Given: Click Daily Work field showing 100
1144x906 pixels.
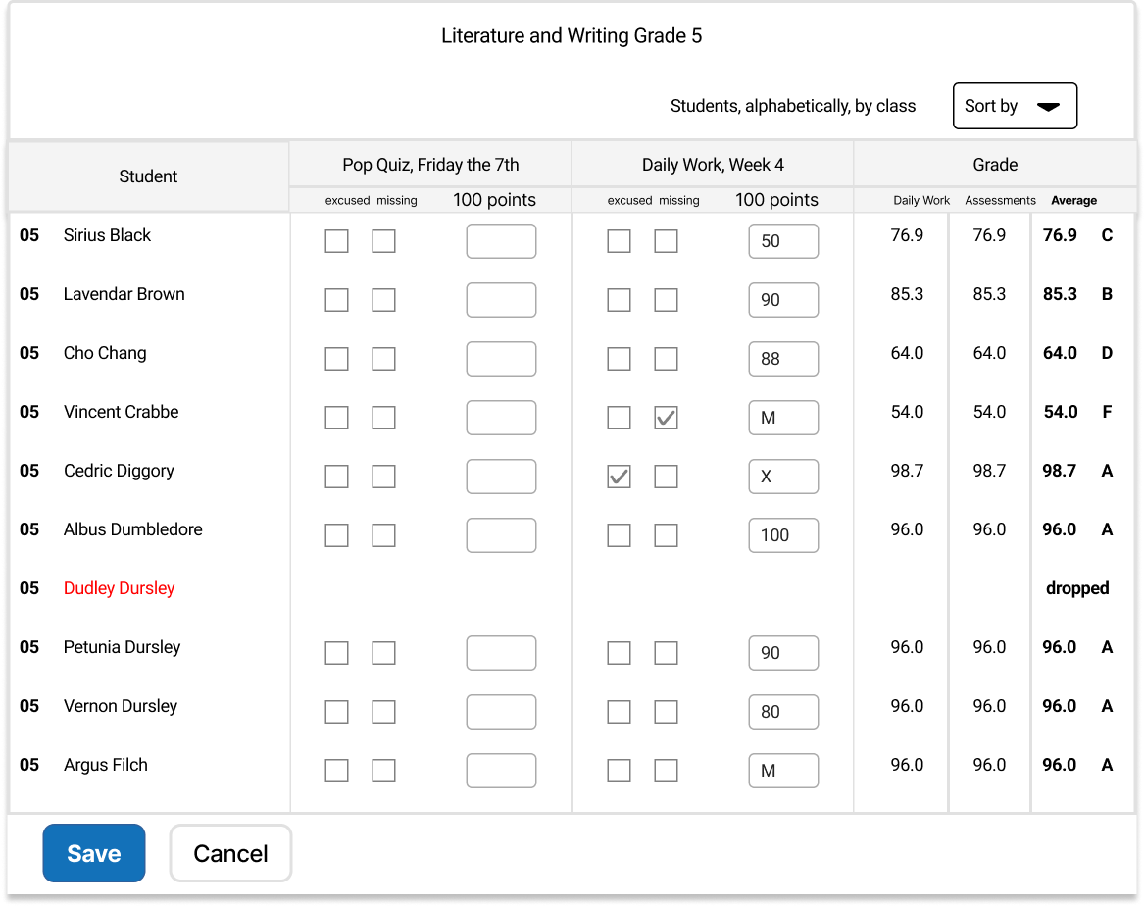Looking at the screenshot, I should [x=783, y=535].
